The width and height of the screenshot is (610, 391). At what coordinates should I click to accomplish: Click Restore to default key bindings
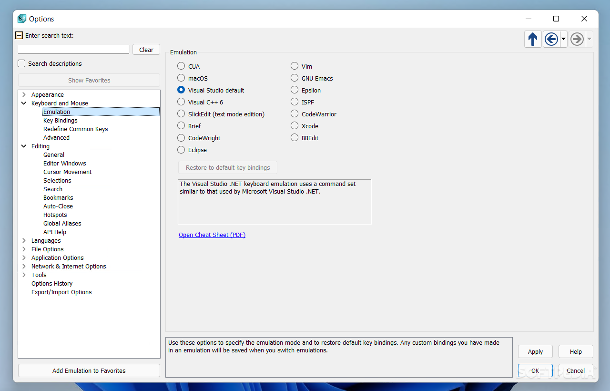pos(228,167)
